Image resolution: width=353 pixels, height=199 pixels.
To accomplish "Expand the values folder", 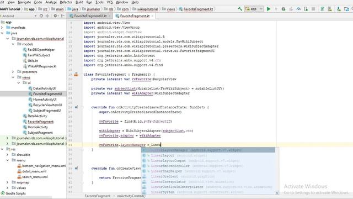I will coord(7,188).
